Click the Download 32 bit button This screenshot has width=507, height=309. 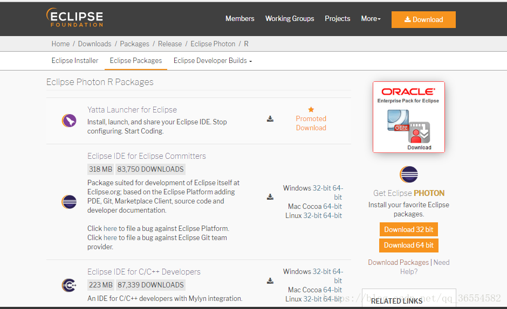(409, 229)
